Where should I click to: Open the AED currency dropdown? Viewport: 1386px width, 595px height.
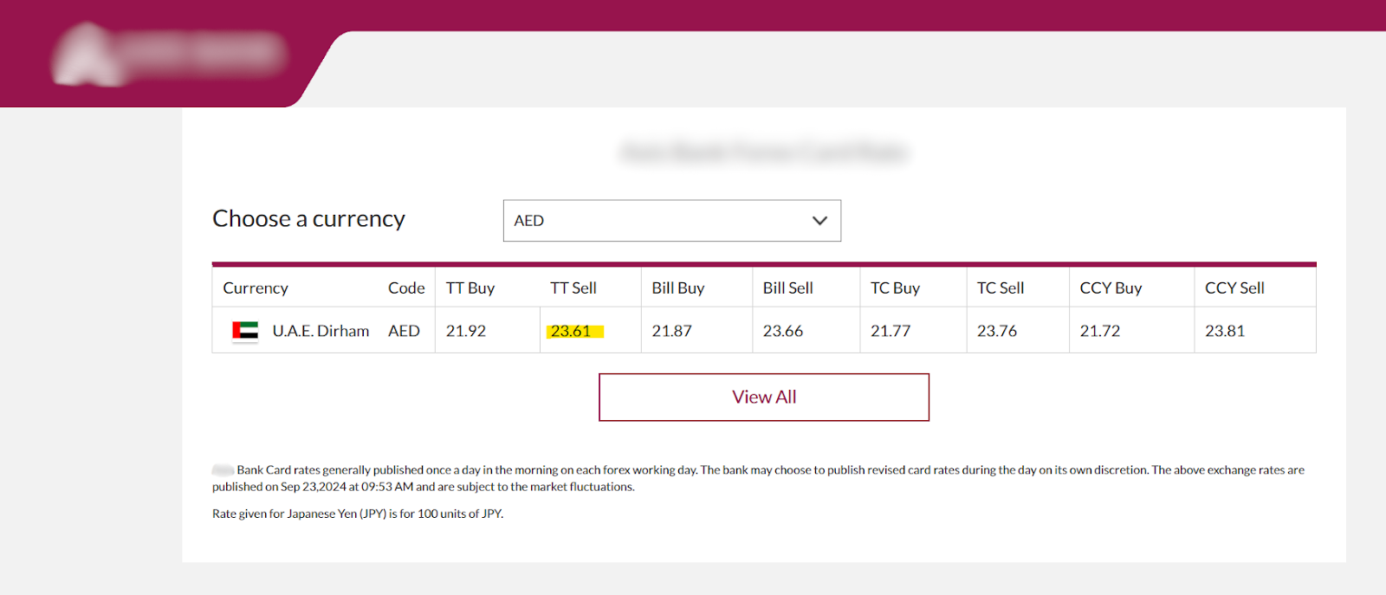[x=671, y=221]
